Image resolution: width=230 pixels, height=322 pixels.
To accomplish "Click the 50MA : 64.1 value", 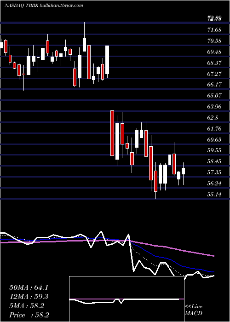I will [x=29, y=287].
